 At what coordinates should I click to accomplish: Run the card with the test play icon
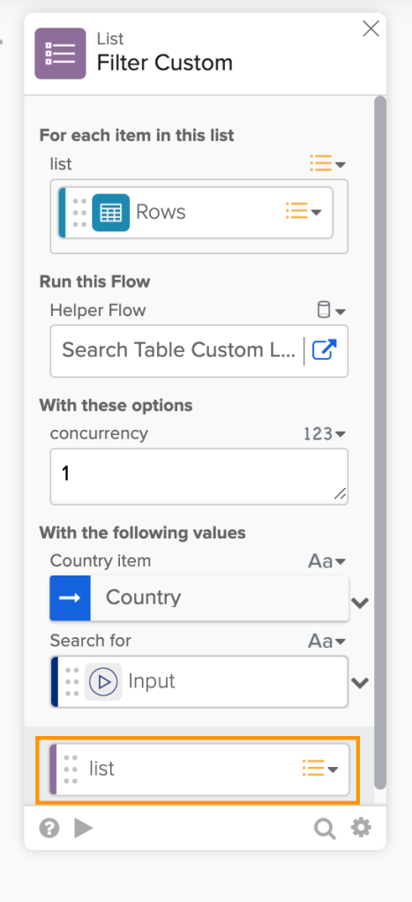point(84,829)
